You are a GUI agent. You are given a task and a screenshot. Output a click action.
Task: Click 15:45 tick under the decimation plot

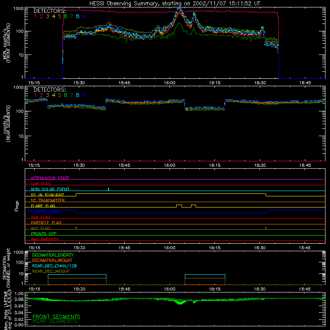click(x=124, y=289)
